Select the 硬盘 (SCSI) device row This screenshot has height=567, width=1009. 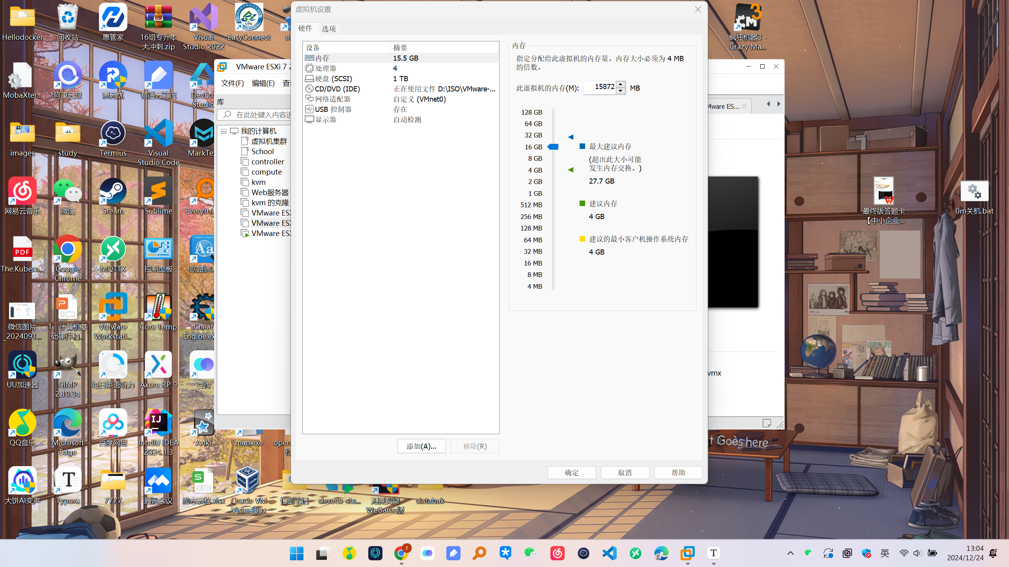click(x=401, y=78)
